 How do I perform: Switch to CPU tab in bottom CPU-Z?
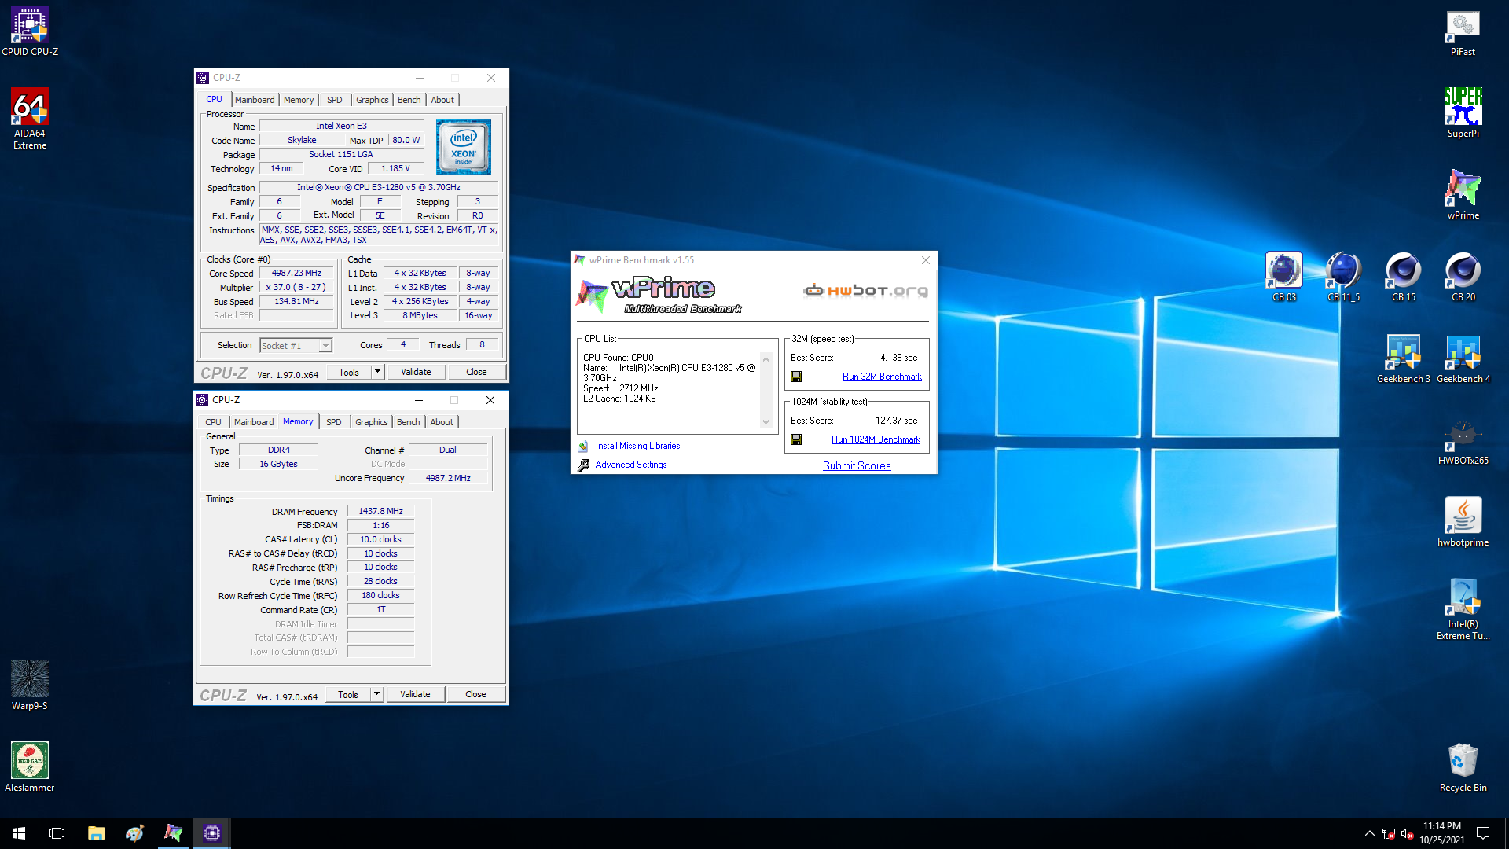pos(213,422)
